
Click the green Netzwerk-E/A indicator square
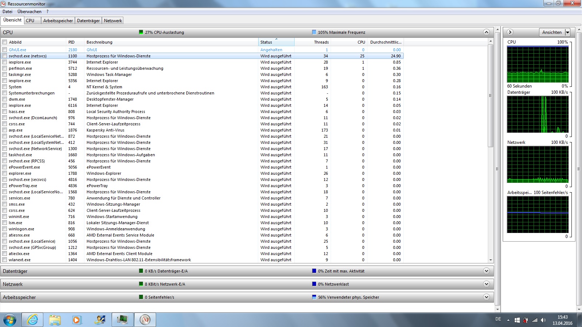coord(141,284)
